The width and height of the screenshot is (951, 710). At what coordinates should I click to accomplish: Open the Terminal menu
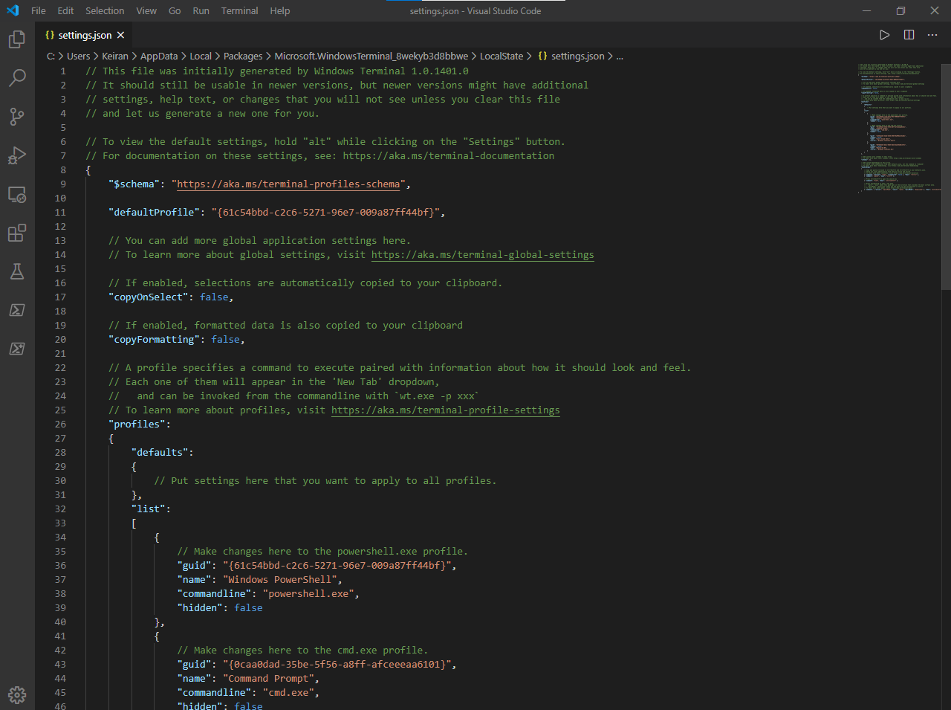coord(239,10)
